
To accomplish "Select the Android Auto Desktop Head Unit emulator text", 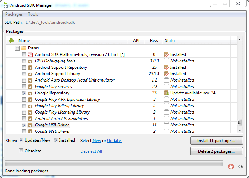I will pos(75,80).
